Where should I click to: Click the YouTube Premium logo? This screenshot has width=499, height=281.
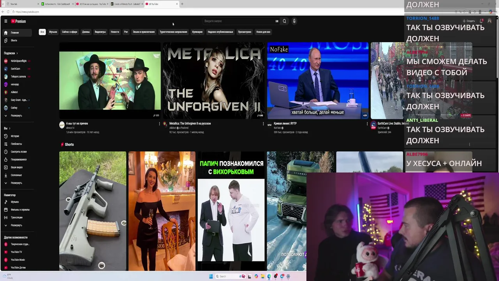pos(18,21)
